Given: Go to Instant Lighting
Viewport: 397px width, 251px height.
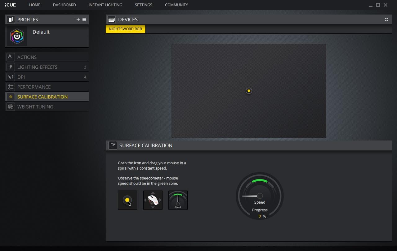Looking at the screenshot, I should pyautogui.click(x=105, y=5).
